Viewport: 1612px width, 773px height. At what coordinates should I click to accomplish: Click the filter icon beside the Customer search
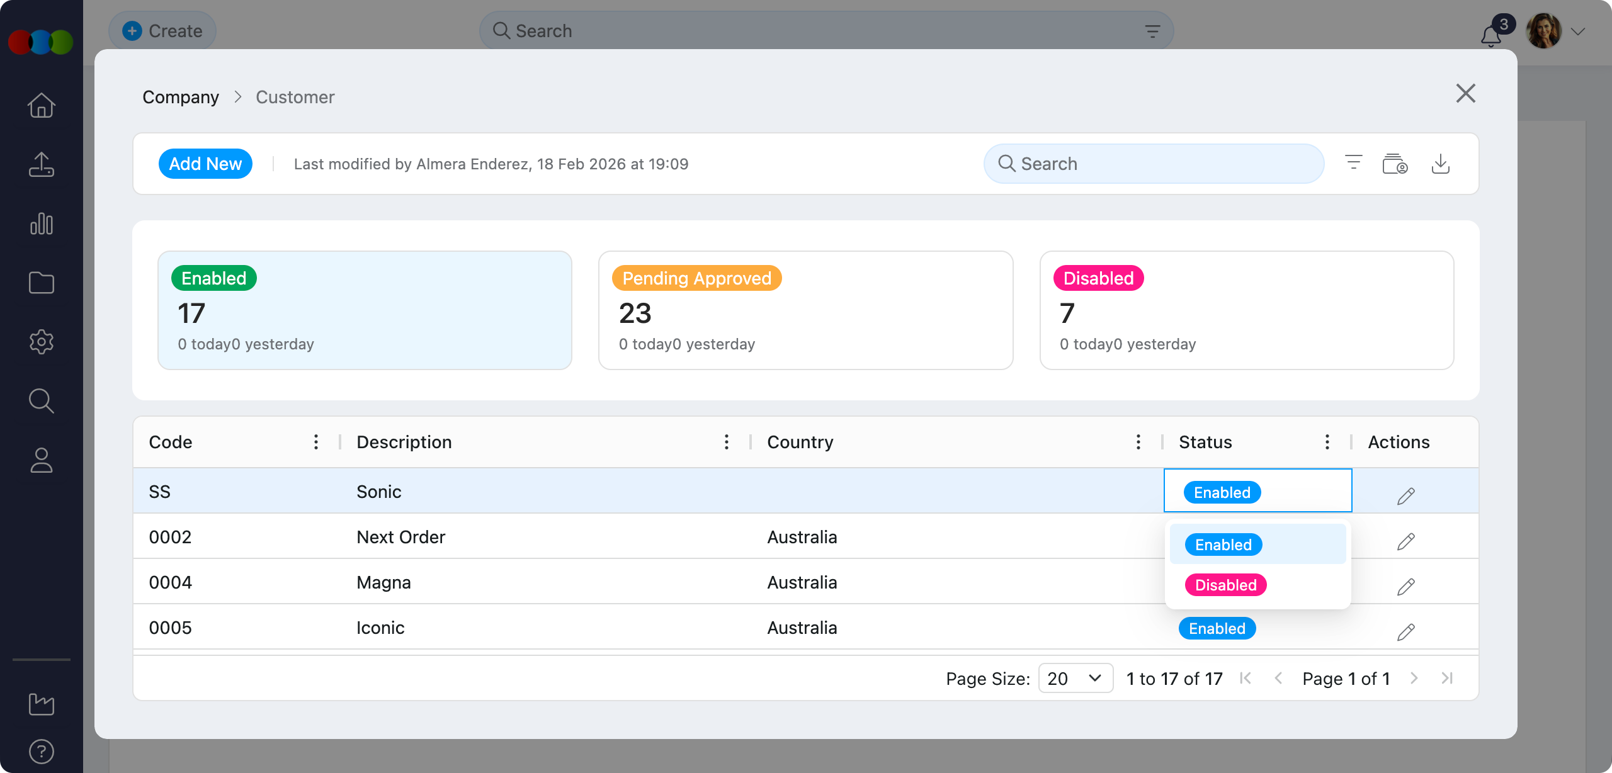click(1353, 162)
